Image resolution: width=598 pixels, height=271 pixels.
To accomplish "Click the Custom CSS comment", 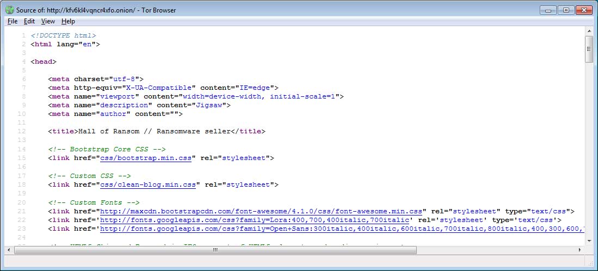I will (x=89, y=176).
